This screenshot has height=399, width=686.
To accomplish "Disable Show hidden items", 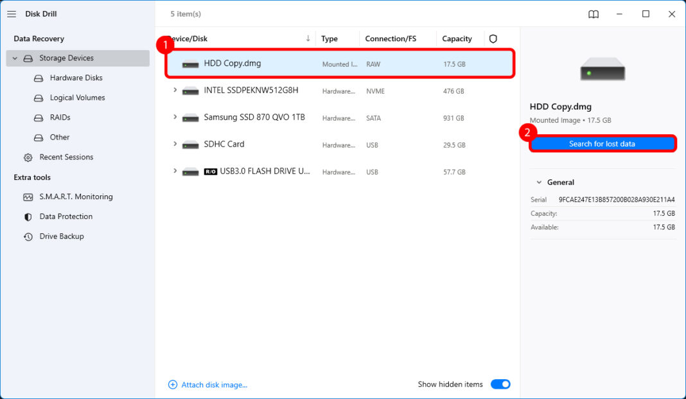I will pyautogui.click(x=500, y=384).
